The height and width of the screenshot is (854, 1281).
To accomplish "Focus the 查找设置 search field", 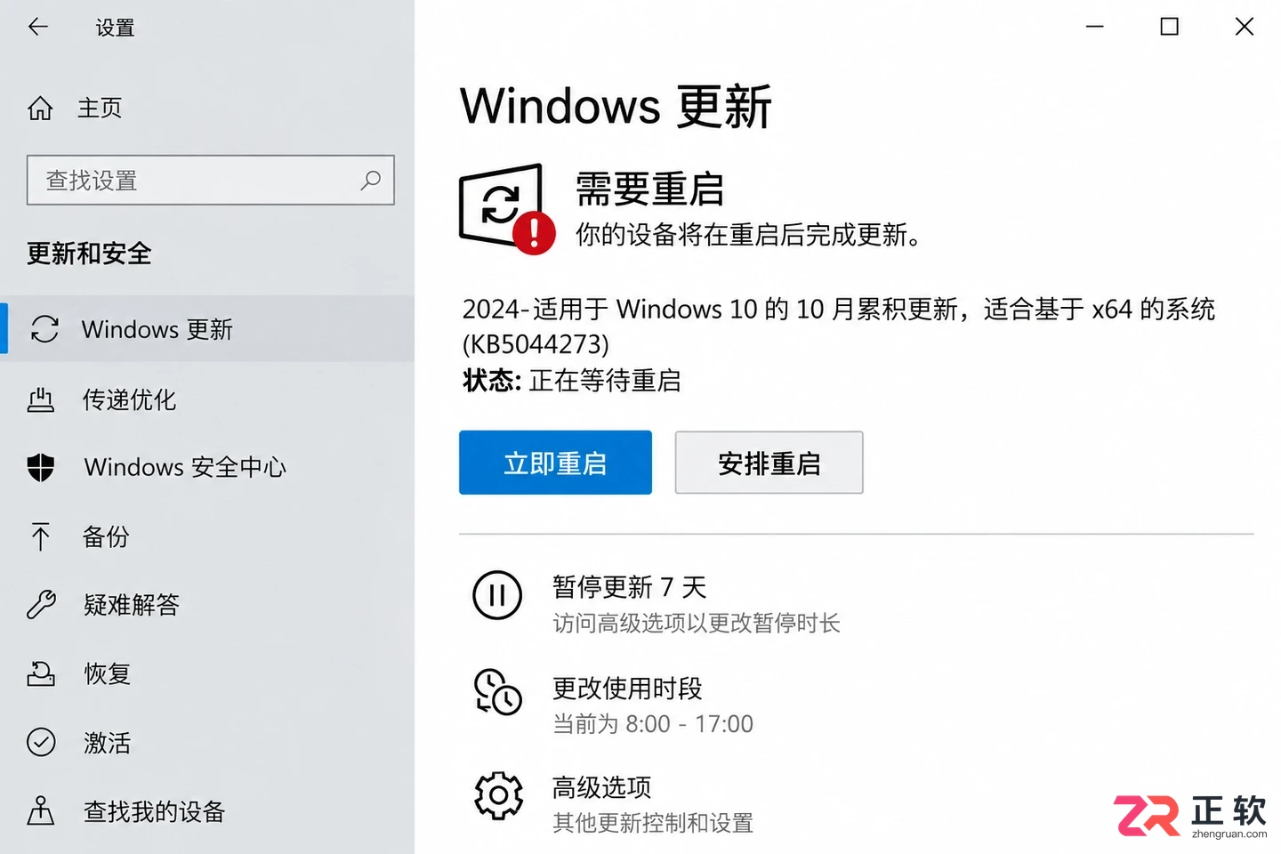I will [211, 181].
